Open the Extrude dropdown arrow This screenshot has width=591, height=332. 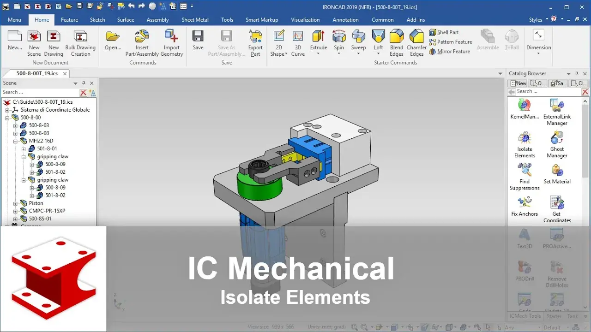318,53
